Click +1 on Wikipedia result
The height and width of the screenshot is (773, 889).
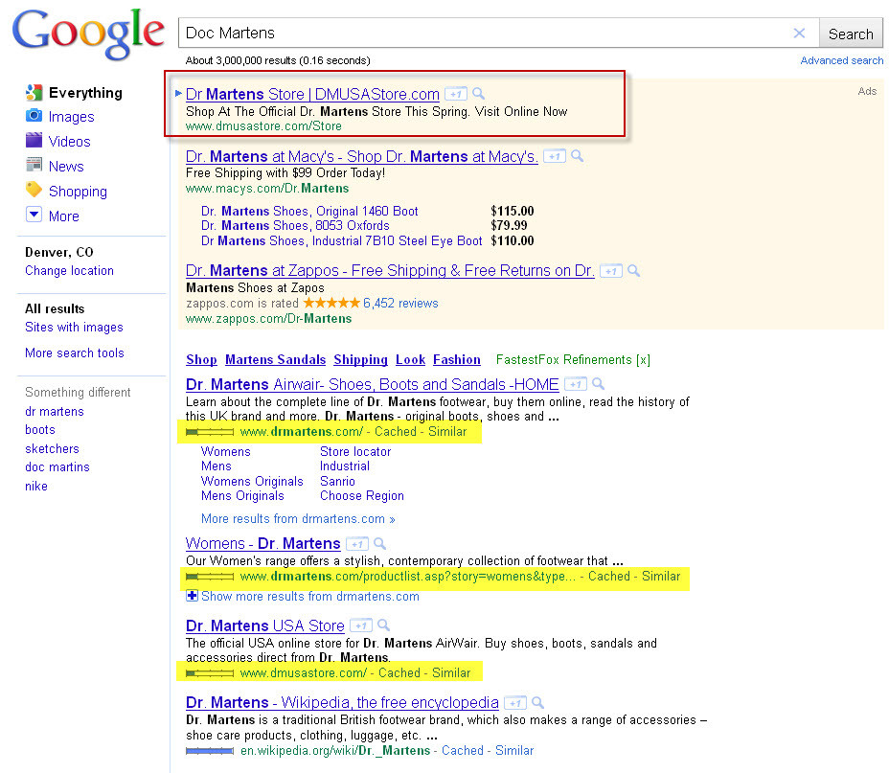[515, 703]
